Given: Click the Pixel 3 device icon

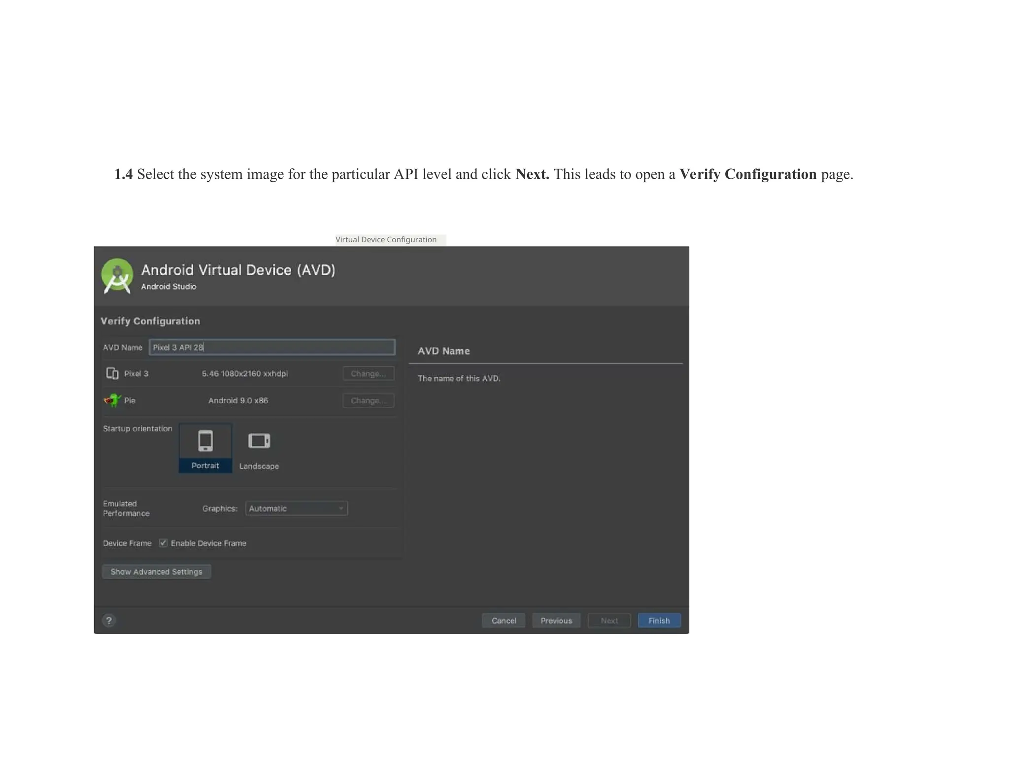Looking at the screenshot, I should click(112, 373).
